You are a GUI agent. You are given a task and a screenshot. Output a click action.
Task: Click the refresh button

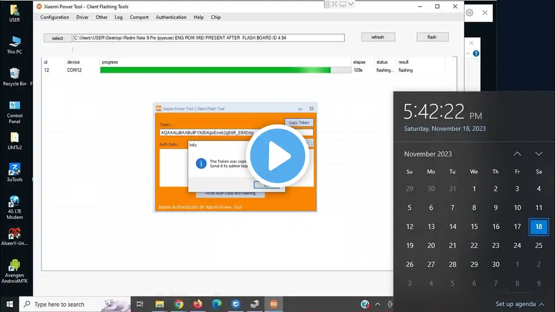pos(378,37)
